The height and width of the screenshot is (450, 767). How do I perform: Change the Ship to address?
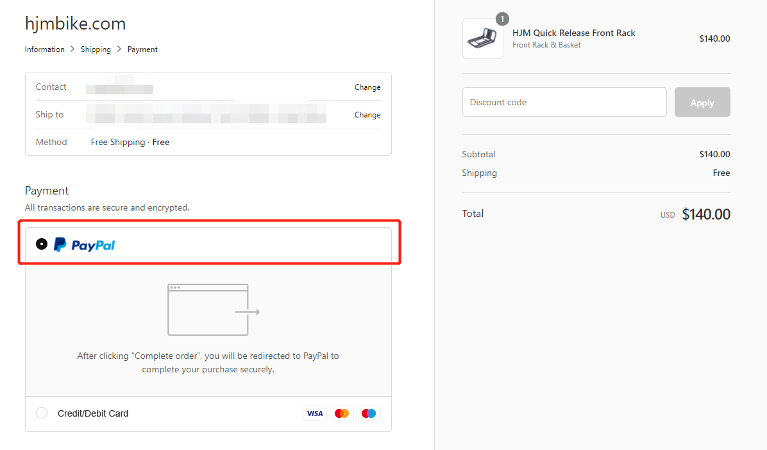[x=367, y=114]
